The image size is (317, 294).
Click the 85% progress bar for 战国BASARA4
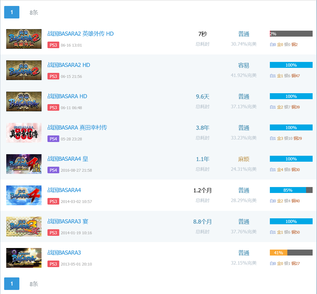[x=291, y=190]
